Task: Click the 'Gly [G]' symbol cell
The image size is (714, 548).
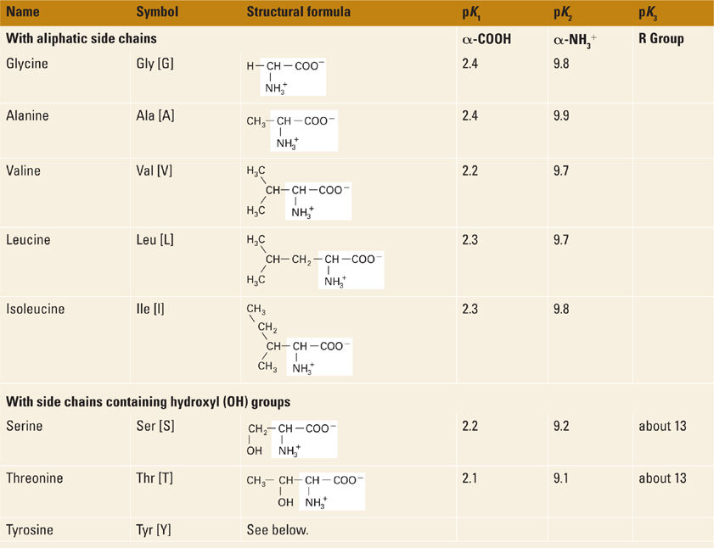Action: [x=155, y=64]
